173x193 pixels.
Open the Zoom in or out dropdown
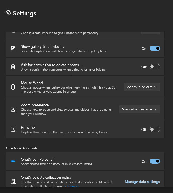[142, 87]
